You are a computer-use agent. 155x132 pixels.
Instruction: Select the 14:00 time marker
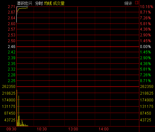click(x=103, y=129)
